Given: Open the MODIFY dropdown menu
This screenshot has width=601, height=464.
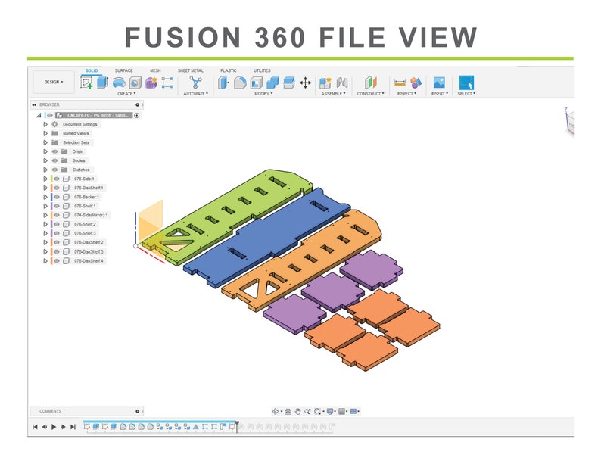Looking at the screenshot, I should pyautogui.click(x=263, y=94).
